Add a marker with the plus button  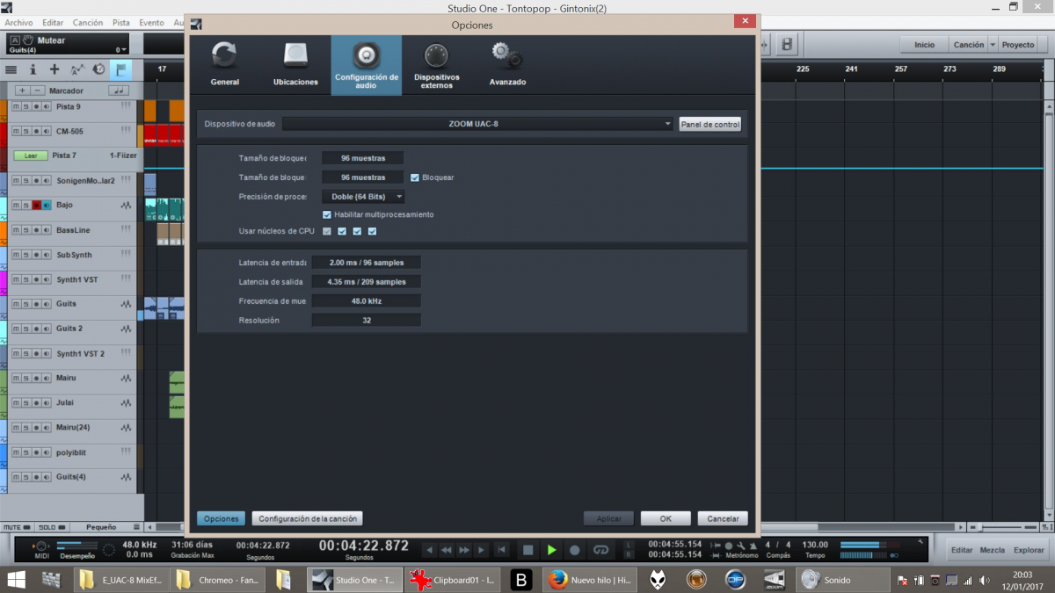pos(22,90)
